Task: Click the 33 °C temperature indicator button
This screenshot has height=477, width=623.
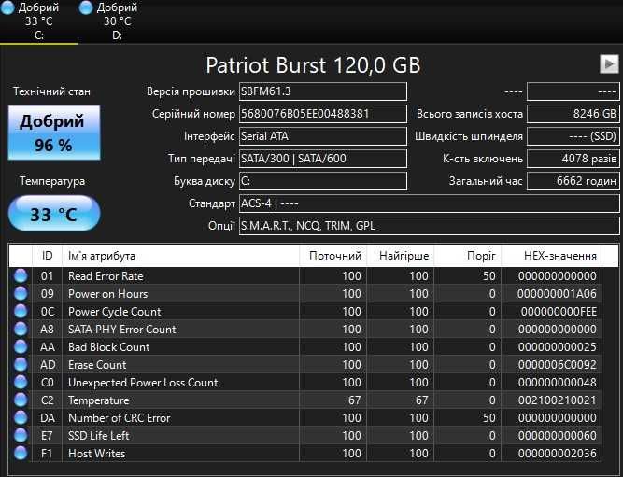Action: tap(54, 213)
